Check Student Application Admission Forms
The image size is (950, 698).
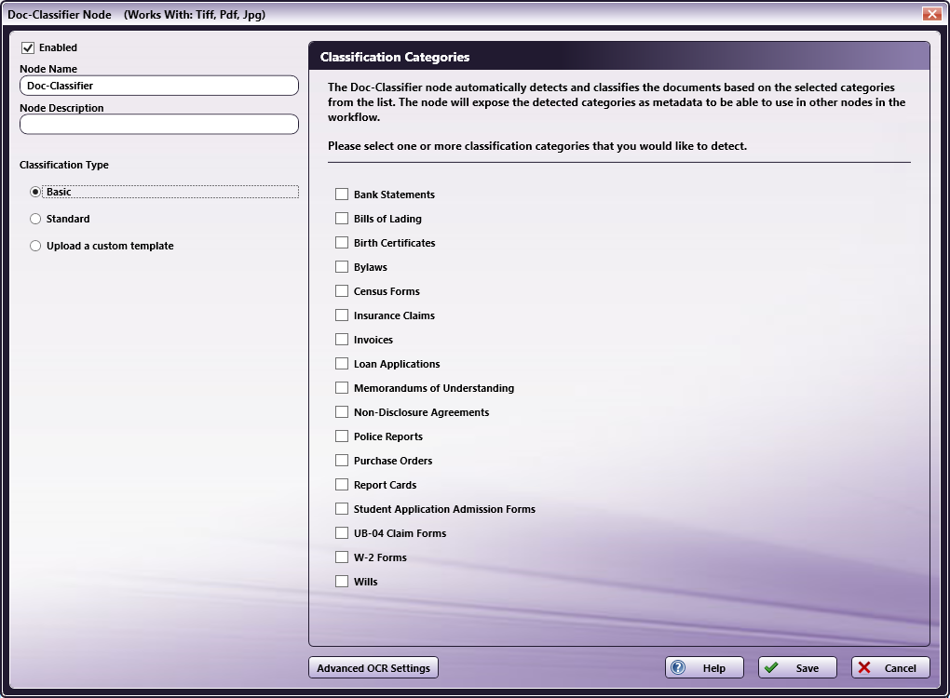(x=342, y=509)
